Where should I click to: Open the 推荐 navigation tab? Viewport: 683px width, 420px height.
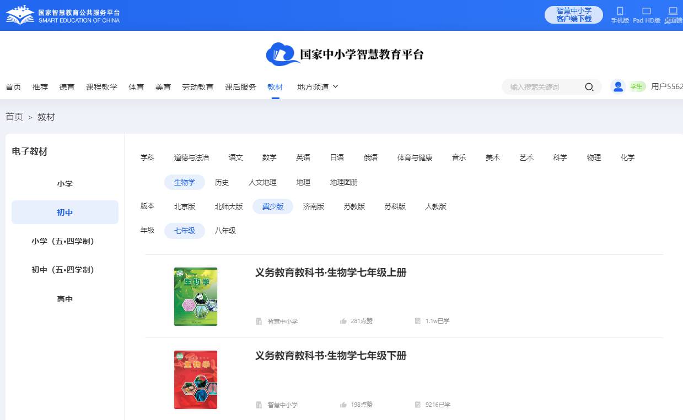[40, 87]
